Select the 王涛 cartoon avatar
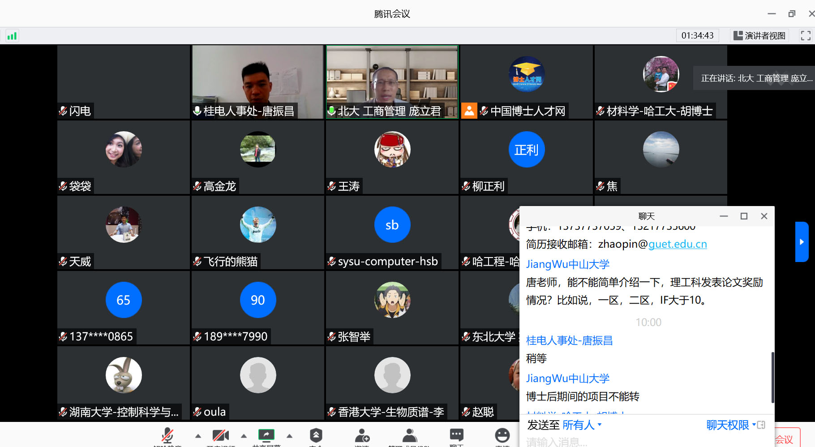 click(392, 149)
